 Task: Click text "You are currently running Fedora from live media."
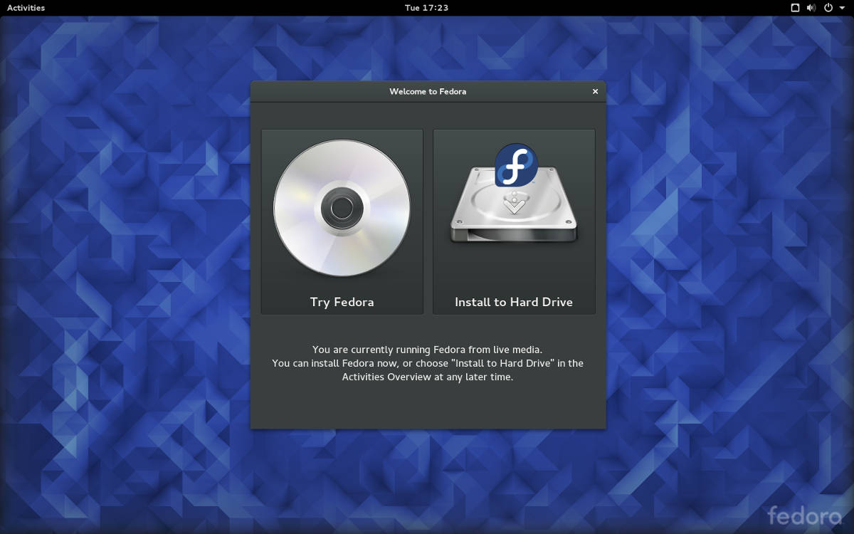coord(428,350)
